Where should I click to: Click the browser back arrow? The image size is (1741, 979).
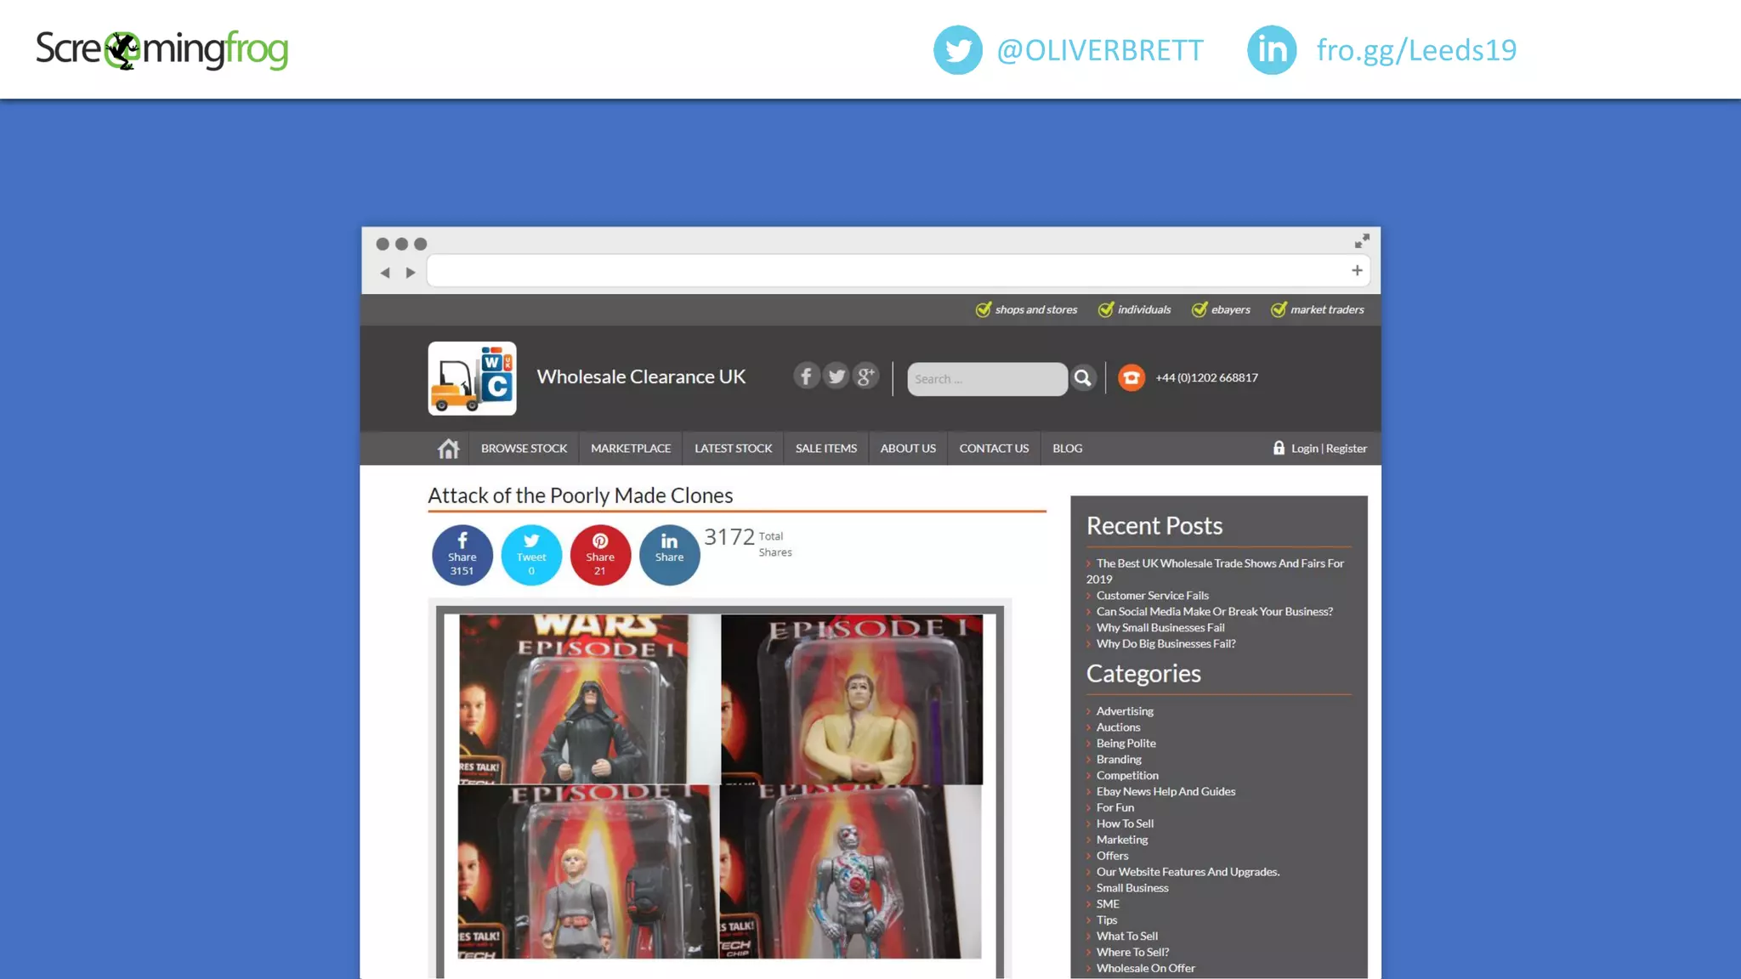pos(385,273)
